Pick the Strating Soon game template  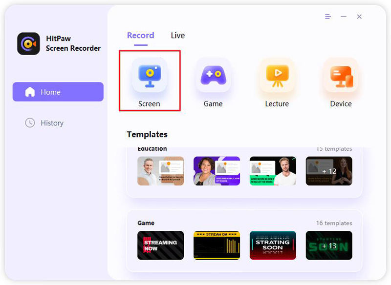pyautogui.click(x=273, y=245)
